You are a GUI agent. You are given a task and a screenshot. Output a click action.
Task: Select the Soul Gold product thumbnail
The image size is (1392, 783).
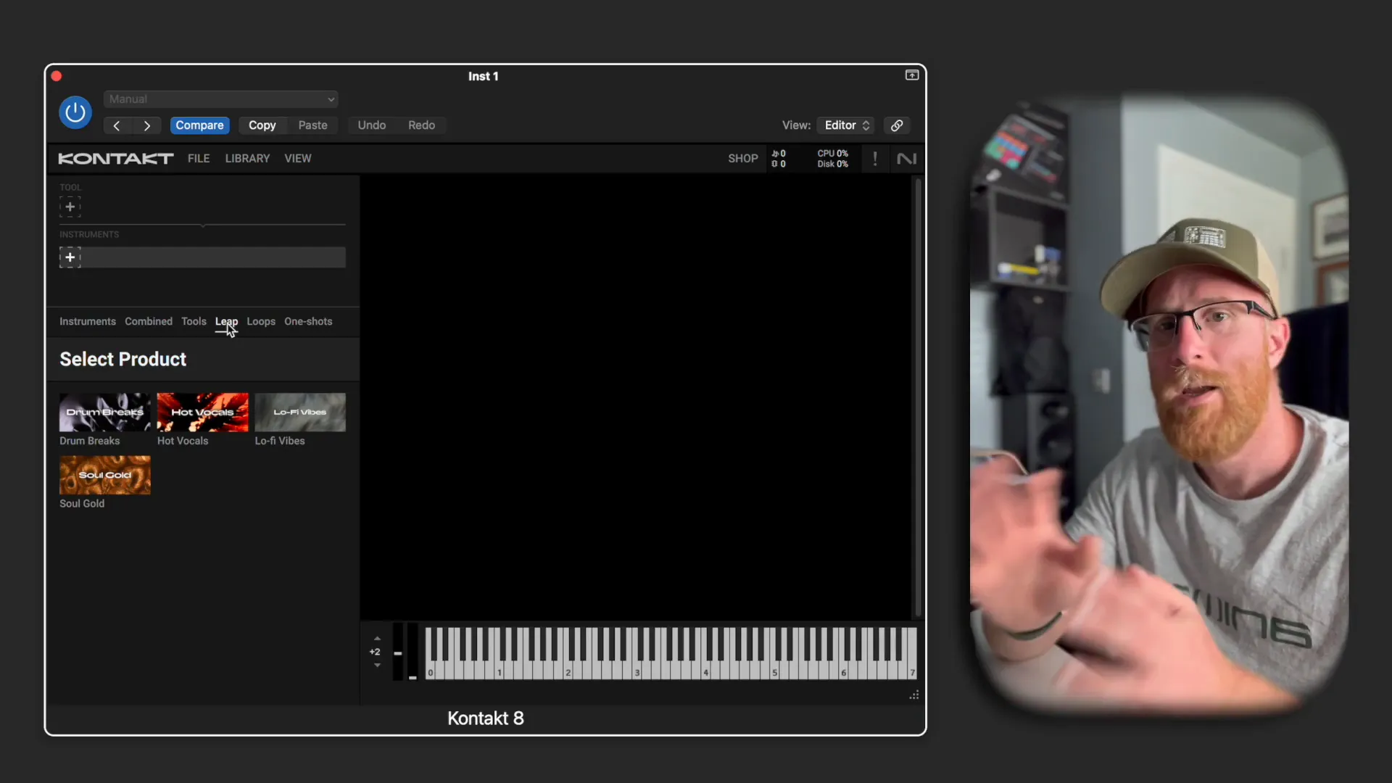tap(105, 476)
